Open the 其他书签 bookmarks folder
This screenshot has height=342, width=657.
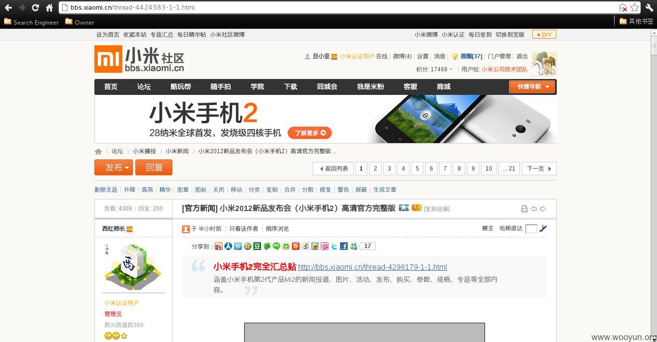point(636,21)
